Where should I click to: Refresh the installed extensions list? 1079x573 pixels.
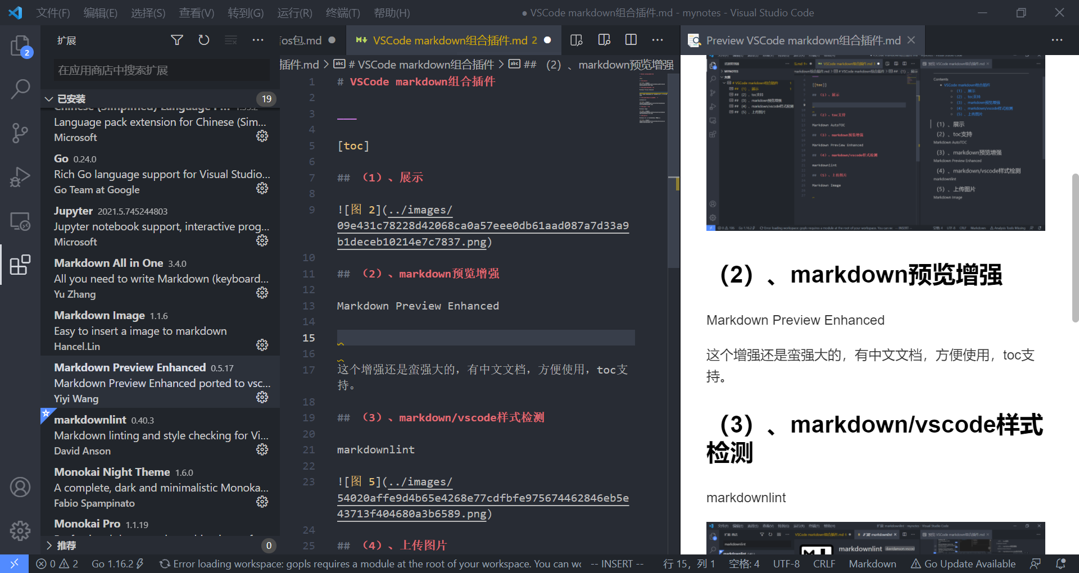pos(203,40)
